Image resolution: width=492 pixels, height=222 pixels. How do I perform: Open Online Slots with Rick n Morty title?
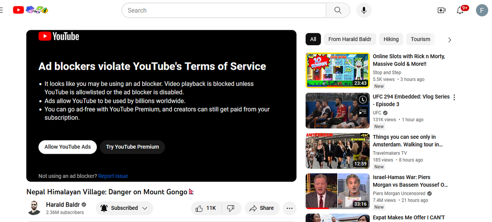409,60
